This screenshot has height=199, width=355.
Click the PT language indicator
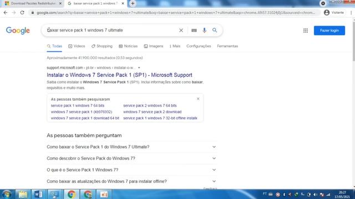point(265,194)
